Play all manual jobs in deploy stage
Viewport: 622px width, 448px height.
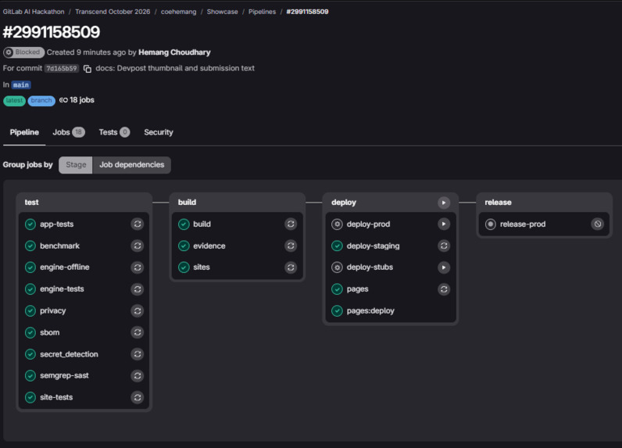pos(444,202)
